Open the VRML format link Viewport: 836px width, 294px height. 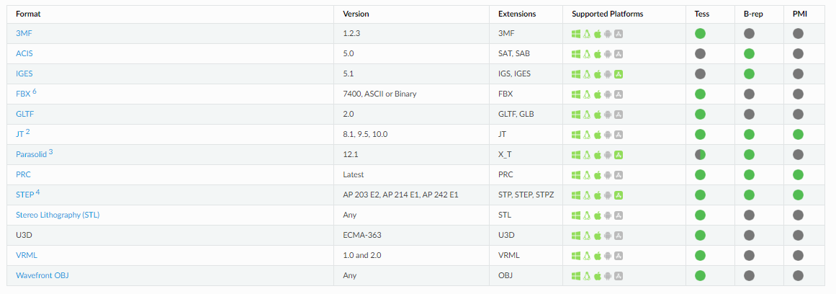(x=27, y=255)
